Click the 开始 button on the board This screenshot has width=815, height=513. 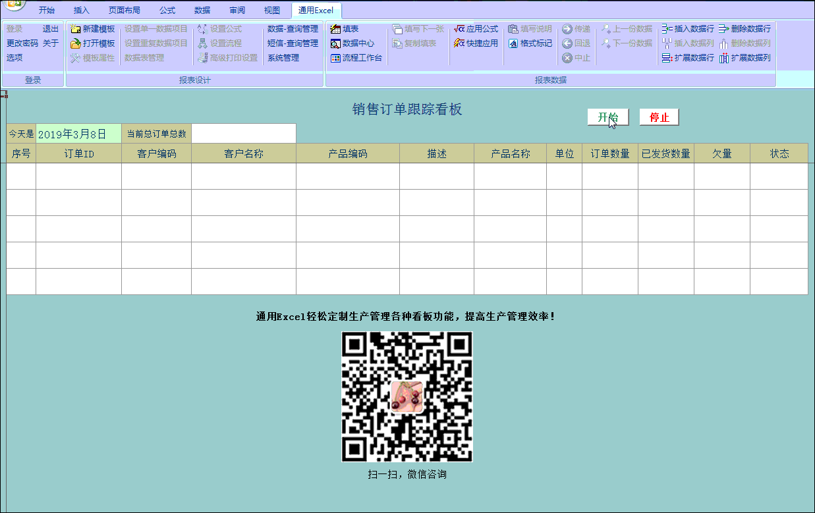608,117
